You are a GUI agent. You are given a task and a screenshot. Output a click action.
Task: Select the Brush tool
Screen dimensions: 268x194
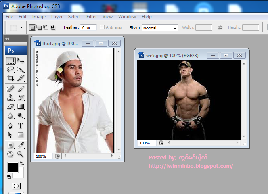tap(21, 89)
